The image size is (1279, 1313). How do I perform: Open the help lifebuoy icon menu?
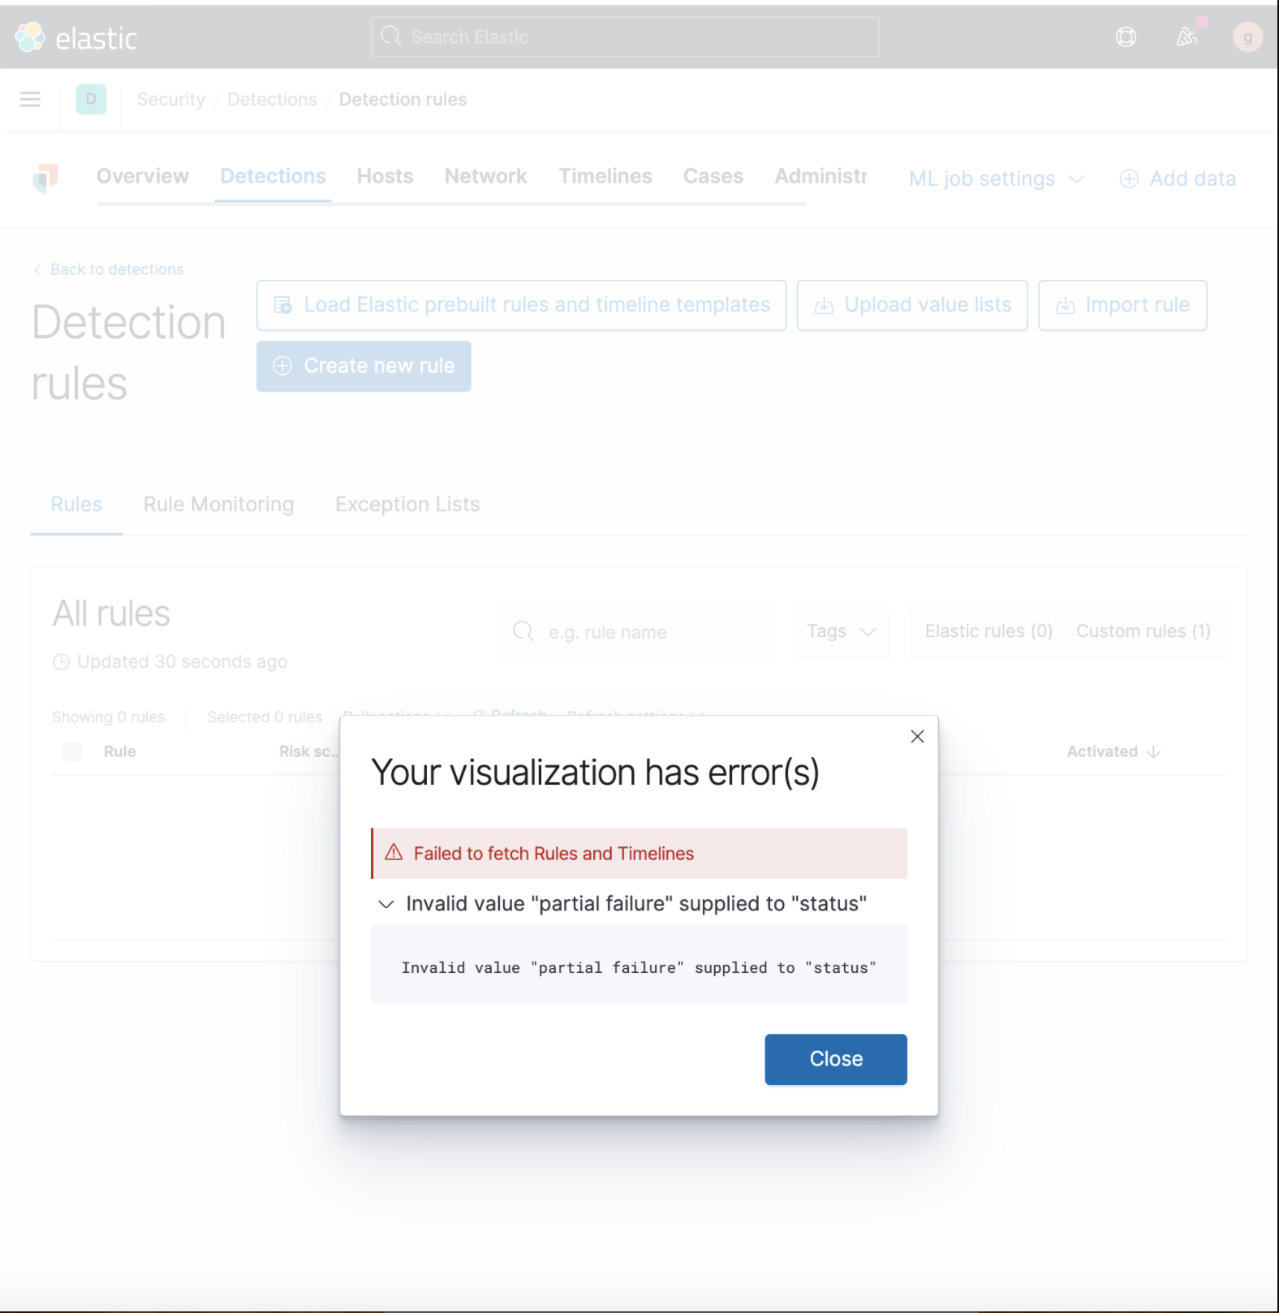1126,37
